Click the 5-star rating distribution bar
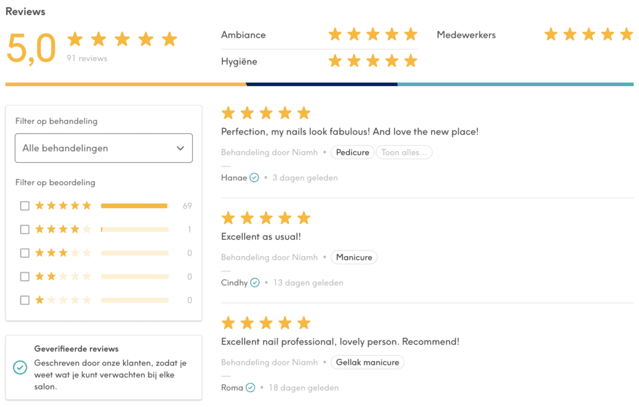The image size is (639, 407). tap(134, 205)
